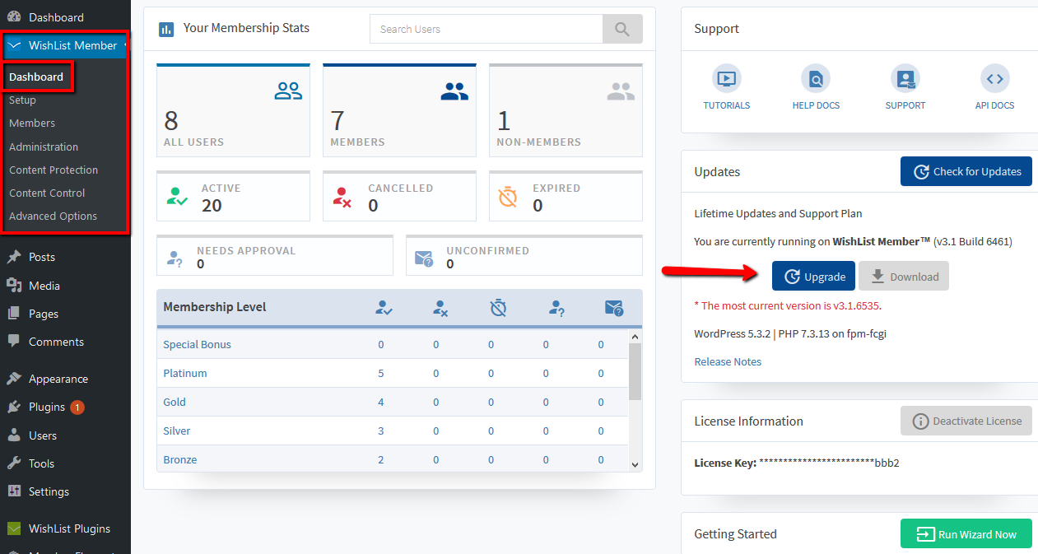This screenshot has height=554, width=1038.
Task: Click the Membership Stats chart icon
Action: click(x=166, y=29)
